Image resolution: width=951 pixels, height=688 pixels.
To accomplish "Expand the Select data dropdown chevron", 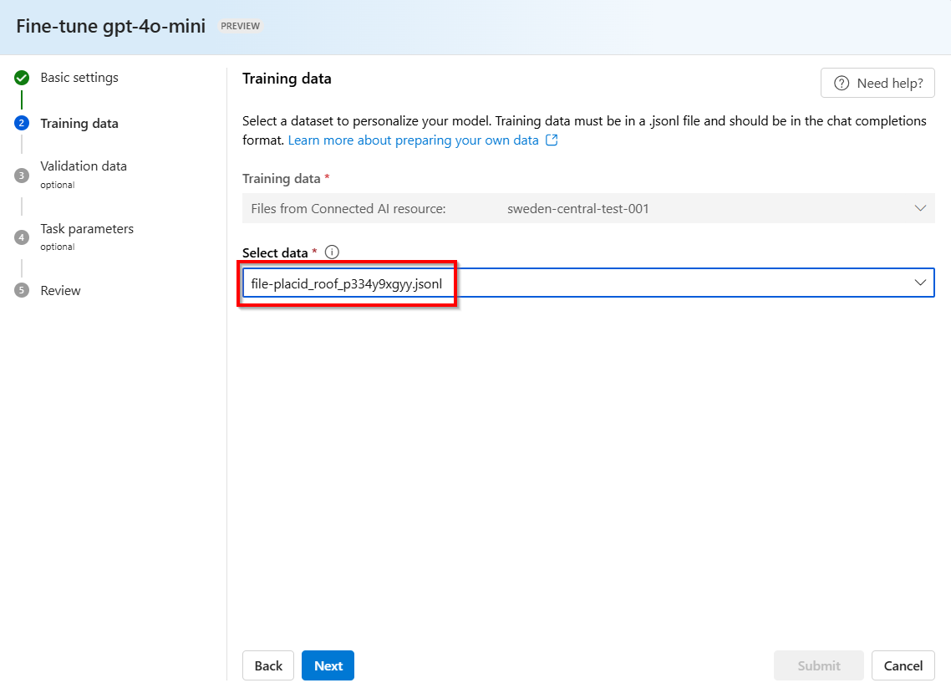I will click(x=920, y=283).
